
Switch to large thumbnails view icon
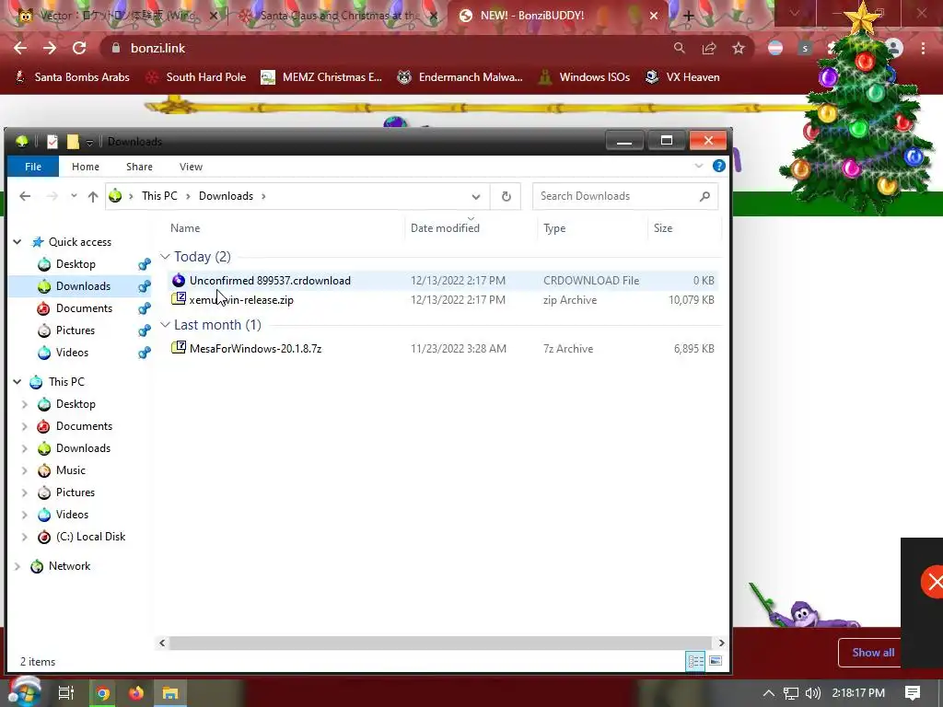tap(715, 661)
